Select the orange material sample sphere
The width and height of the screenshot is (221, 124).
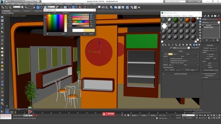188,20
